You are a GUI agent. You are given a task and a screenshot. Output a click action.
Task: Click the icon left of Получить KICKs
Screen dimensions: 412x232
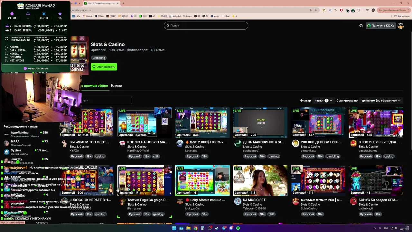click(x=361, y=25)
